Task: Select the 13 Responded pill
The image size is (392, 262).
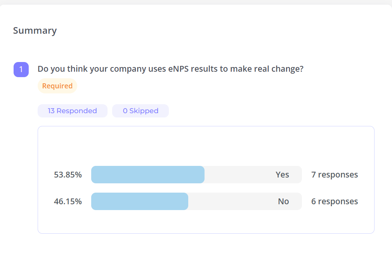Action: 72,111
